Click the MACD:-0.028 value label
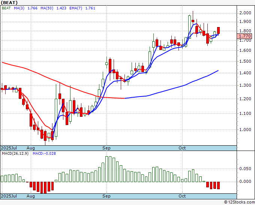 (x=44, y=154)
